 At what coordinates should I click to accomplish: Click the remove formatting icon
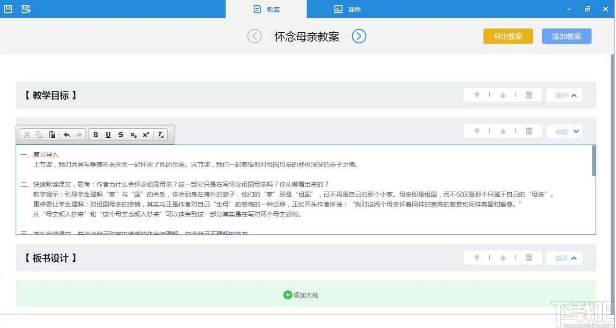(161, 135)
